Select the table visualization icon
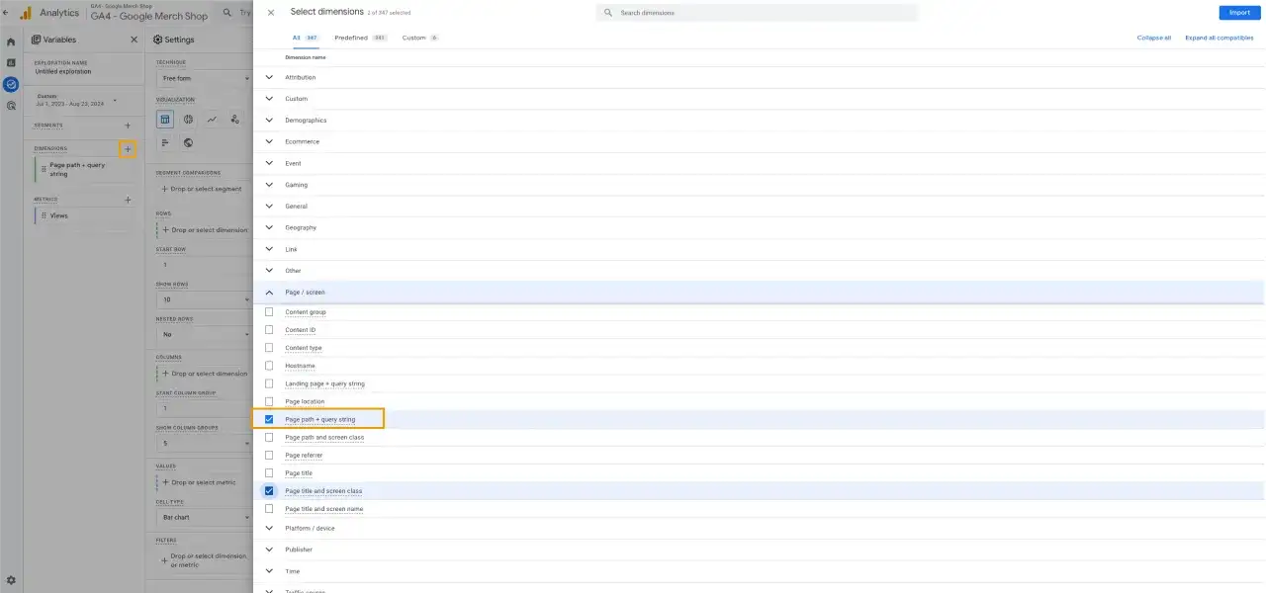 [x=164, y=120]
